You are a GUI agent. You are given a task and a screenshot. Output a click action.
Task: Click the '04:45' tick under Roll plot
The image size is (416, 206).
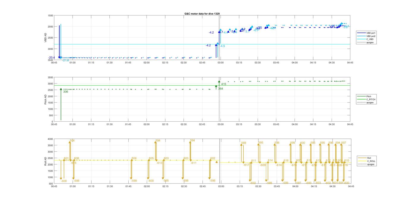pyautogui.click(x=351, y=186)
